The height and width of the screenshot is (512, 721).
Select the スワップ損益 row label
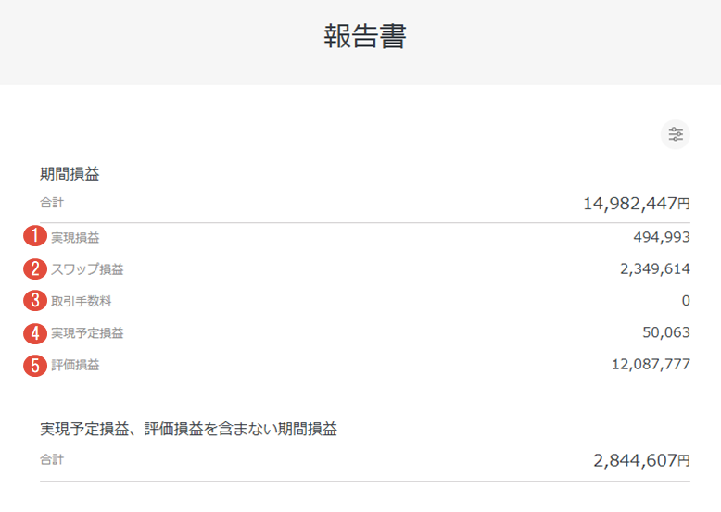[x=87, y=269]
